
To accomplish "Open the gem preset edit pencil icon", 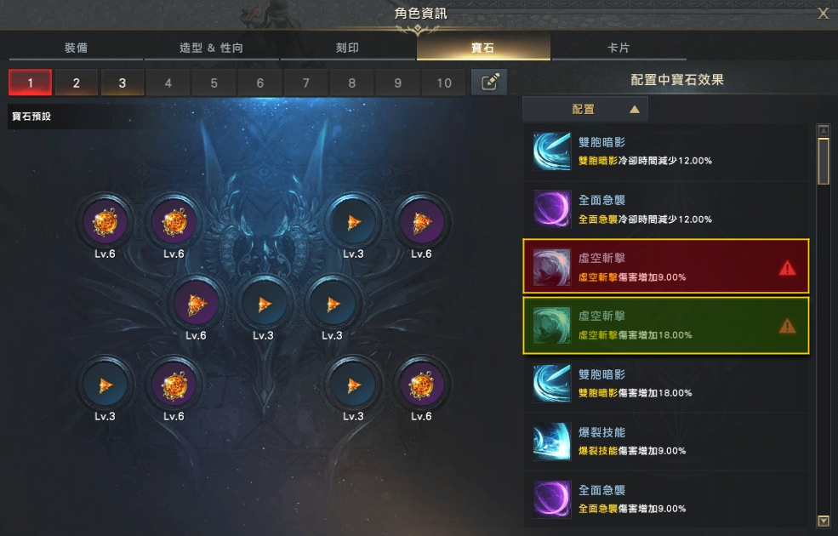I will point(489,82).
